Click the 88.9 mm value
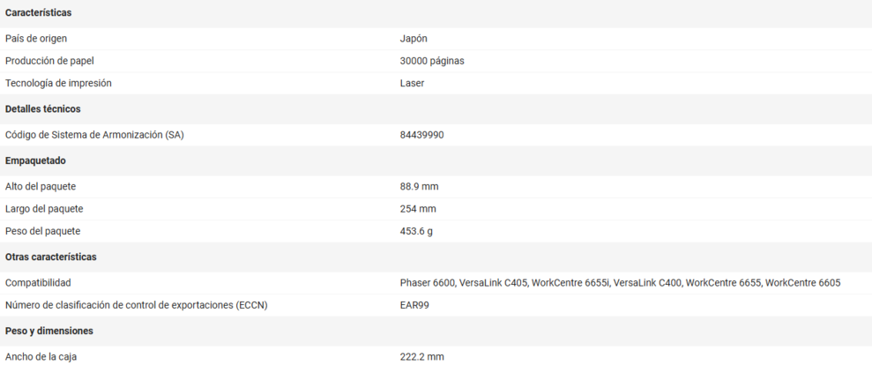Image resolution: width=872 pixels, height=365 pixels. tap(419, 187)
